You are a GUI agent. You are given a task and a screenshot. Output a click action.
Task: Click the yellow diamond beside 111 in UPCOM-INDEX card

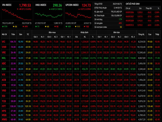click(x=76, y=26)
